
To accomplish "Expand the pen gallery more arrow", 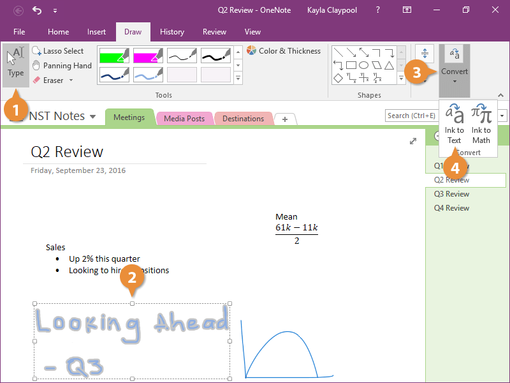I will tap(238, 79).
